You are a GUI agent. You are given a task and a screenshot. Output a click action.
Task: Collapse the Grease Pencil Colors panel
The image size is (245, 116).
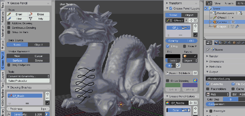pos(167,96)
